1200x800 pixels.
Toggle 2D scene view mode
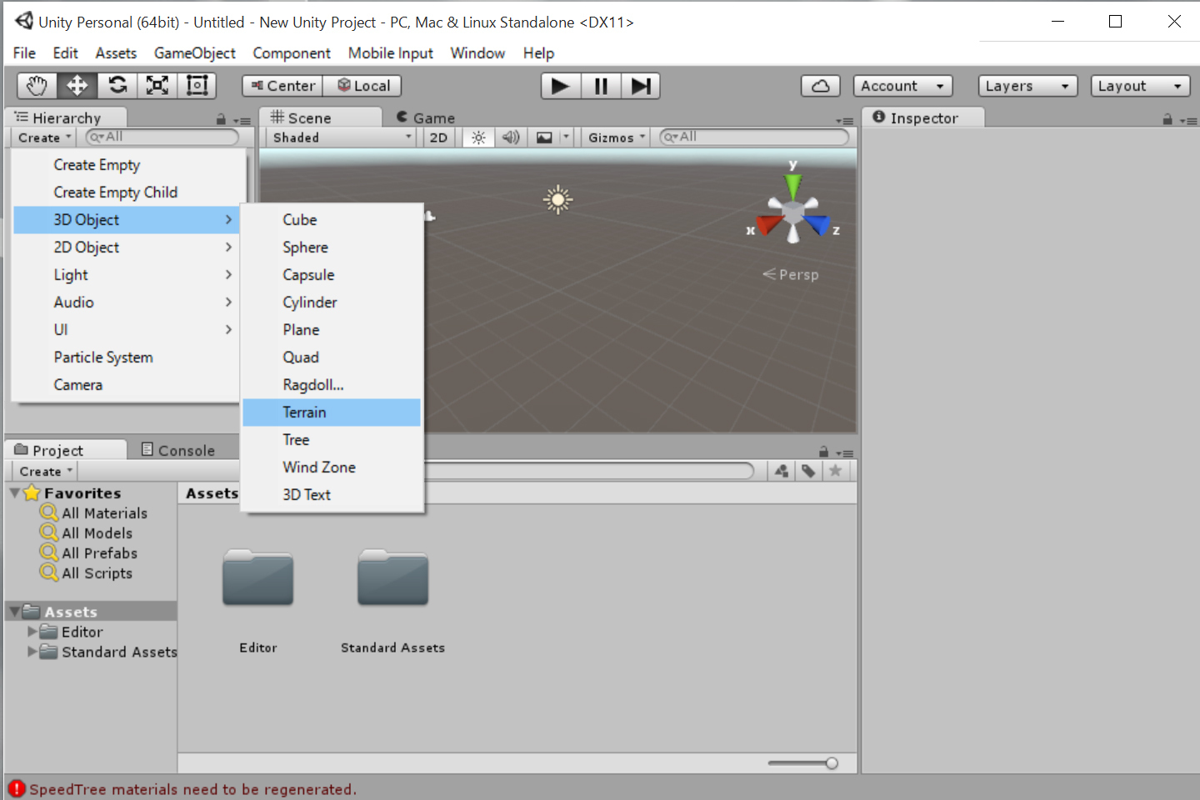[x=438, y=137]
